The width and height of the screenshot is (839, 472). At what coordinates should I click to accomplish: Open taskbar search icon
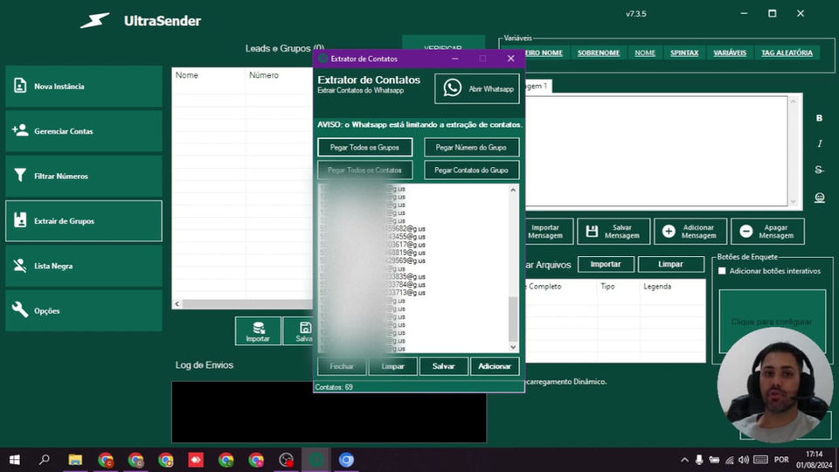click(x=45, y=460)
